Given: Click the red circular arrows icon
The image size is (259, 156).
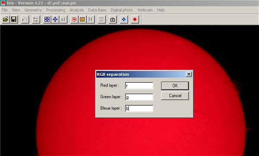Looking at the screenshot, I should point(74,19).
